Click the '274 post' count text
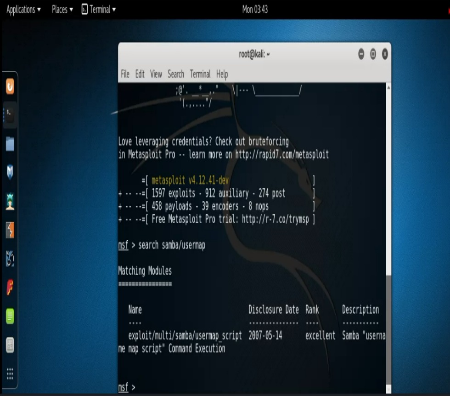450x396 pixels. pos(272,193)
